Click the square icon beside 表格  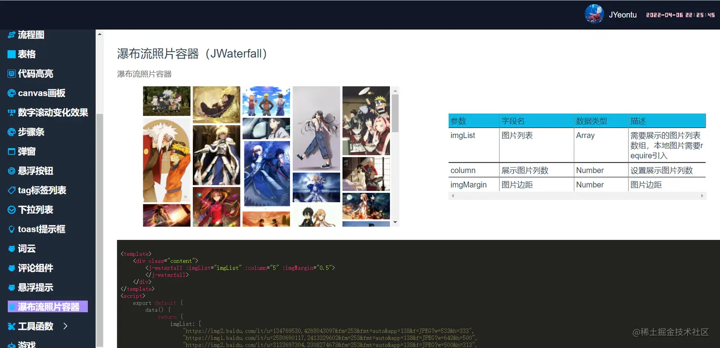(11, 54)
